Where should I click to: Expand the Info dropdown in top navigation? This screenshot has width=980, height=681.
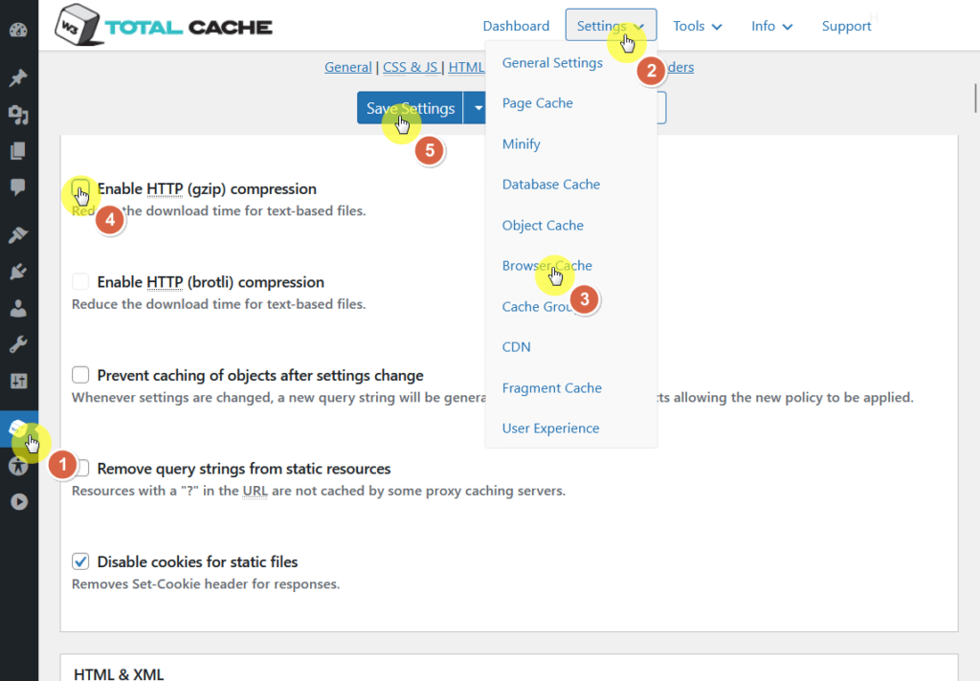pos(772,26)
